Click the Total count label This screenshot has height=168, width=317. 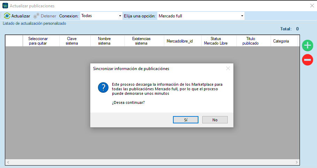pos(289,29)
